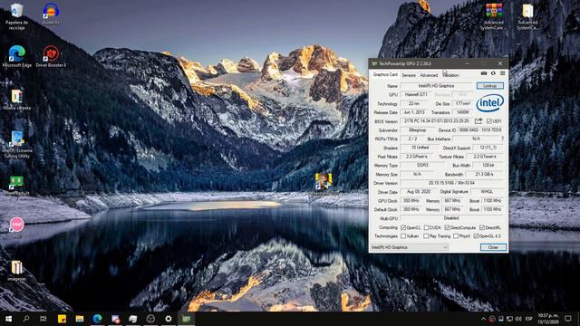Change the ESP input language indicator
The height and width of the screenshot is (326, 580).
click(529, 319)
